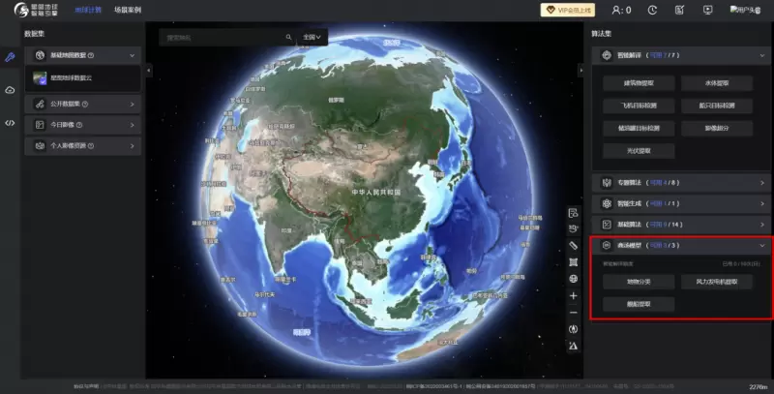
Task: Select the ruler measurement tool
Action: (x=573, y=246)
